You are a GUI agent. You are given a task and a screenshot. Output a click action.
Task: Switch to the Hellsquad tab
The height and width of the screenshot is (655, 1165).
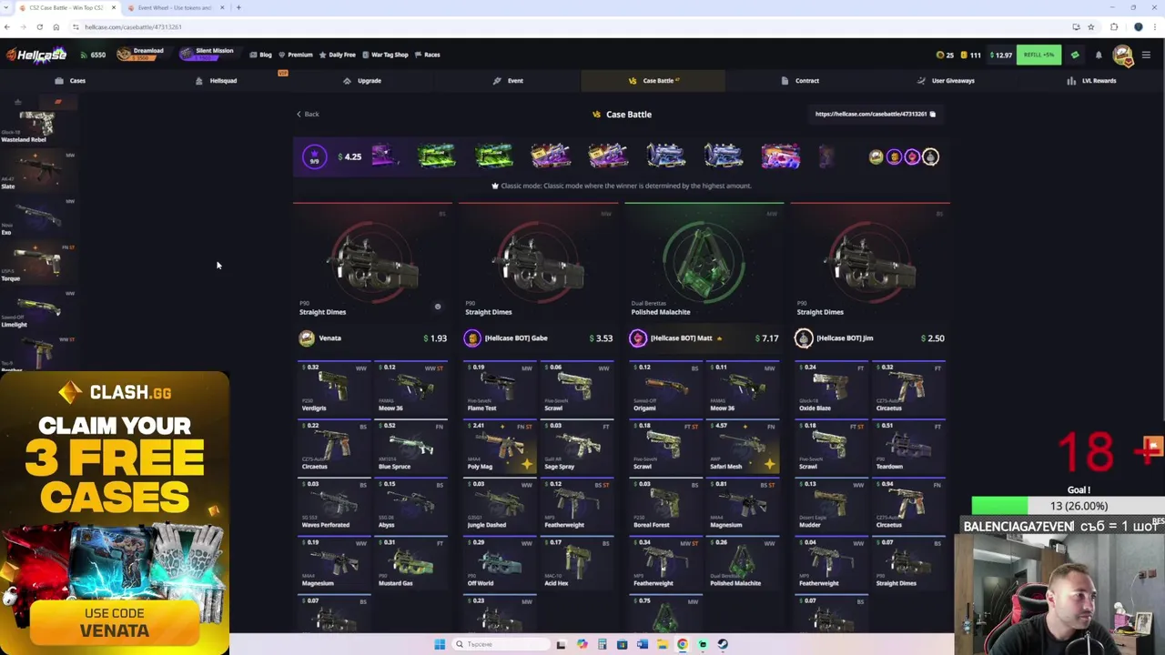point(217,81)
